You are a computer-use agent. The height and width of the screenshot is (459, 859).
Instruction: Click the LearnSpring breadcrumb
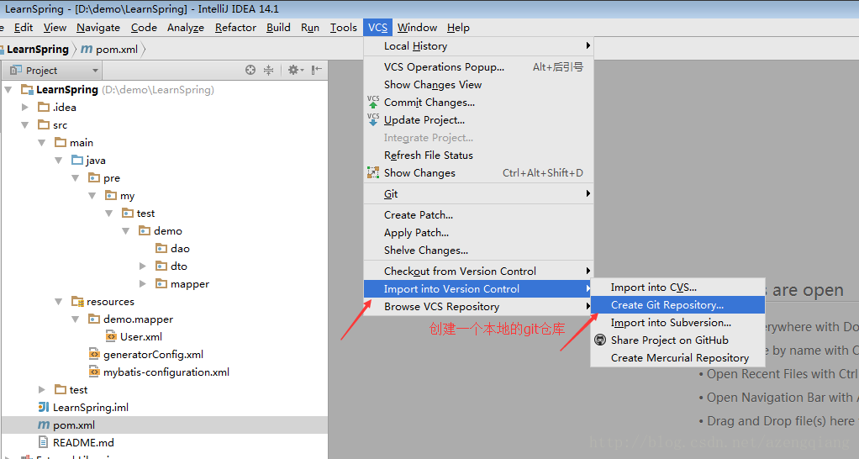pyautogui.click(x=37, y=49)
